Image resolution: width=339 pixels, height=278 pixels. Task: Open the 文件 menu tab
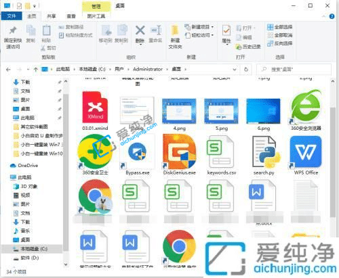[12, 16]
